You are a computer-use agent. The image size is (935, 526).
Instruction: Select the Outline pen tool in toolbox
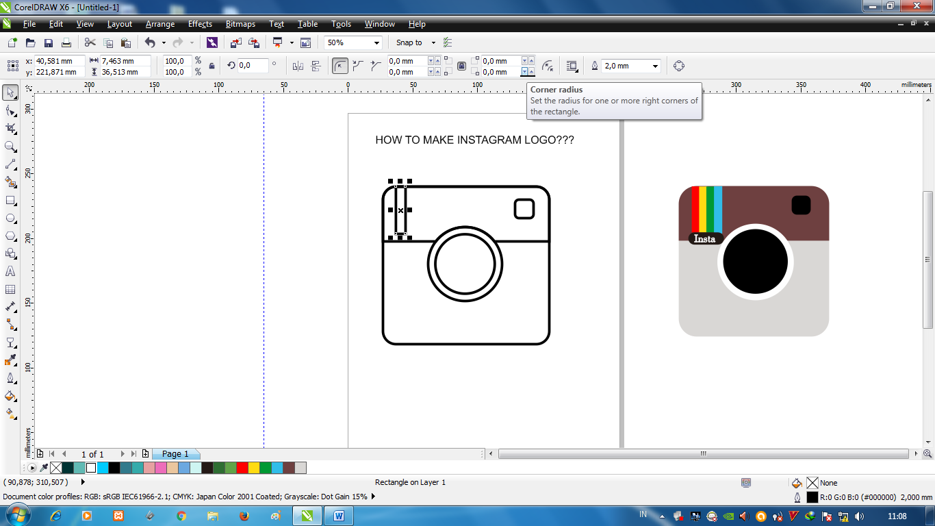(10, 378)
